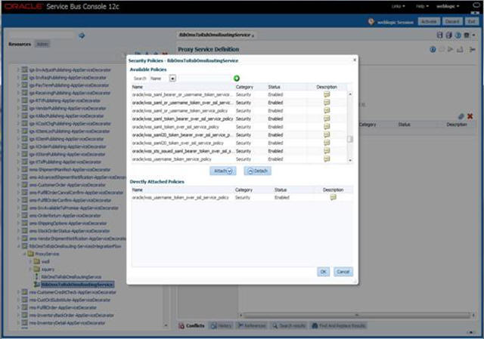
Task: Click the Detach button
Action: (257, 171)
